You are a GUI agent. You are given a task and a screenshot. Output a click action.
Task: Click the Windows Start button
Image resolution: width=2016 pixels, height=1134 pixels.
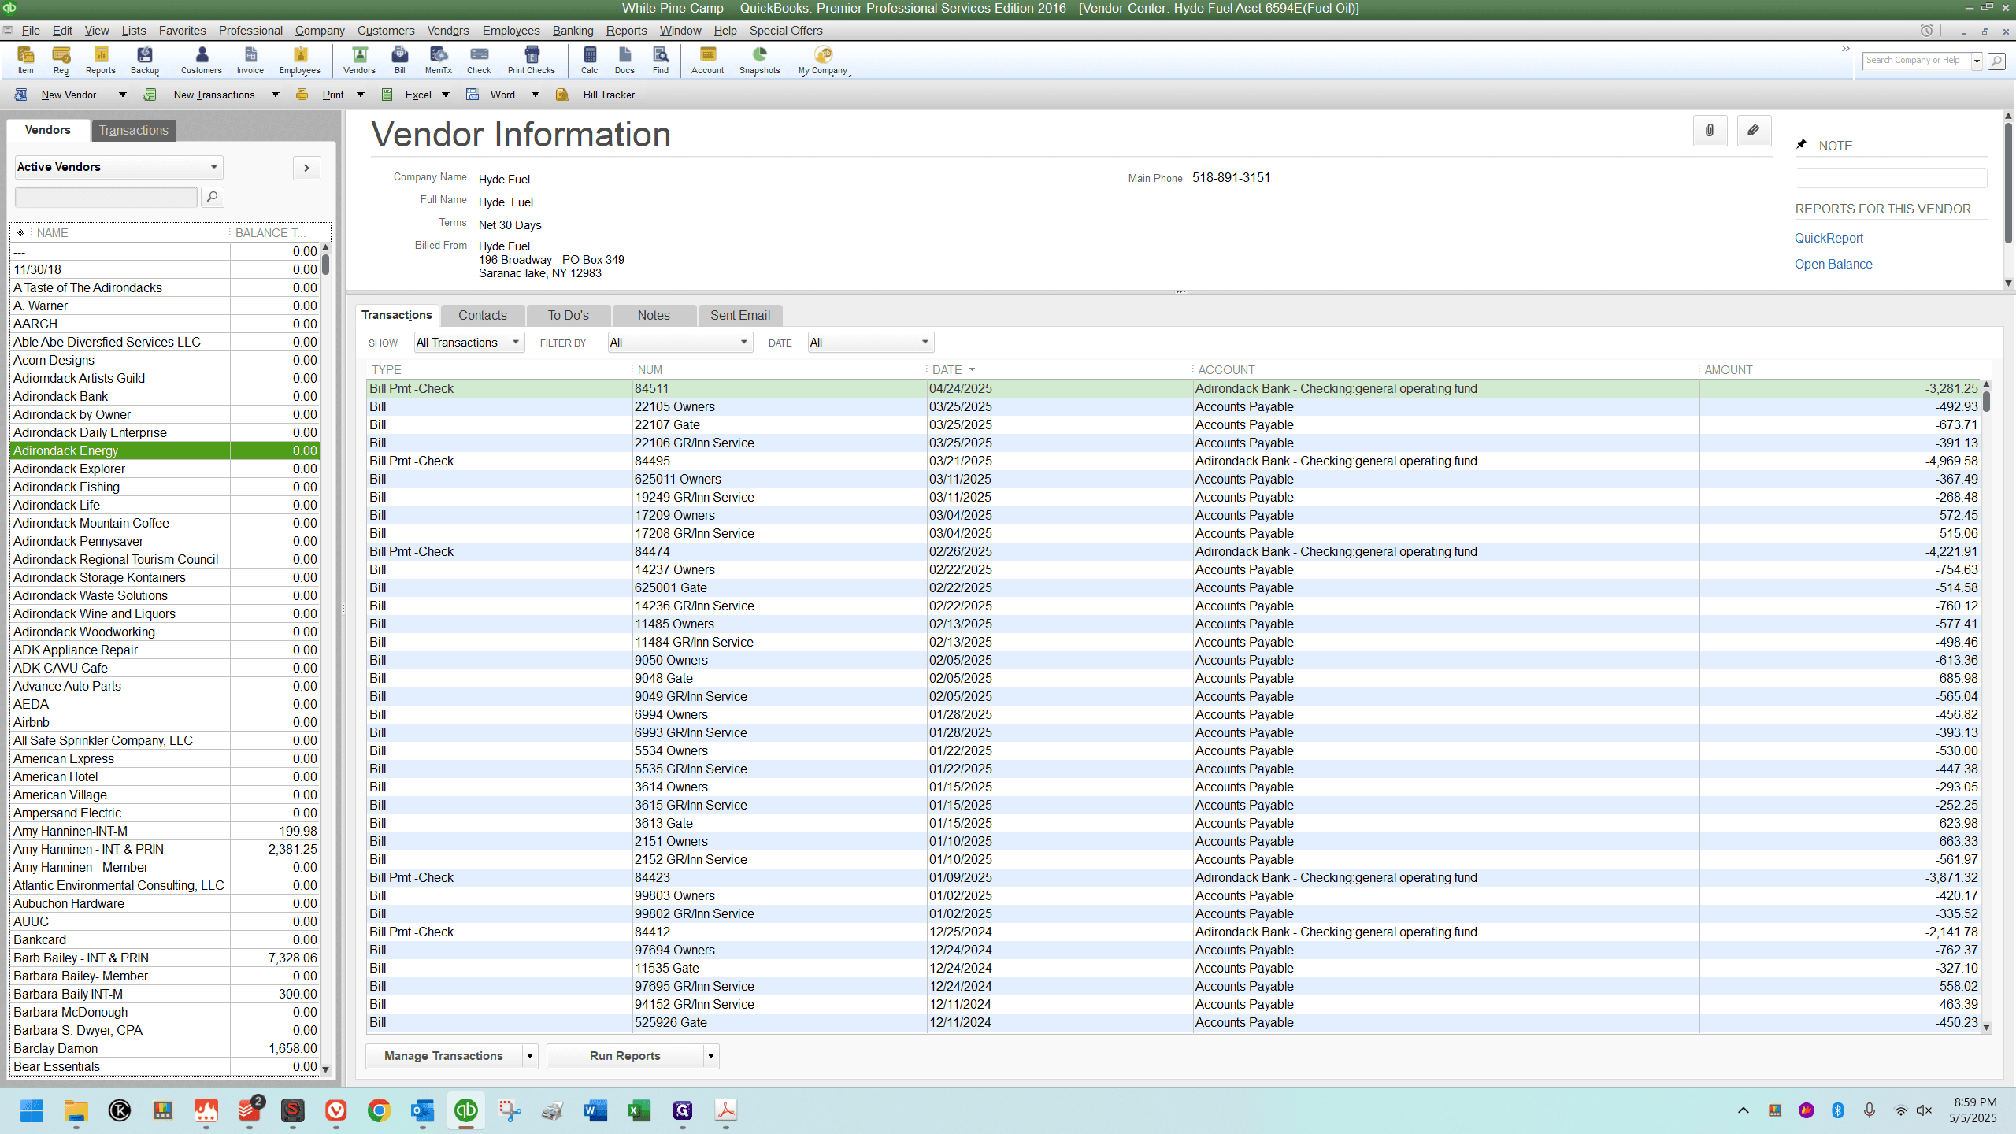tap(32, 1110)
